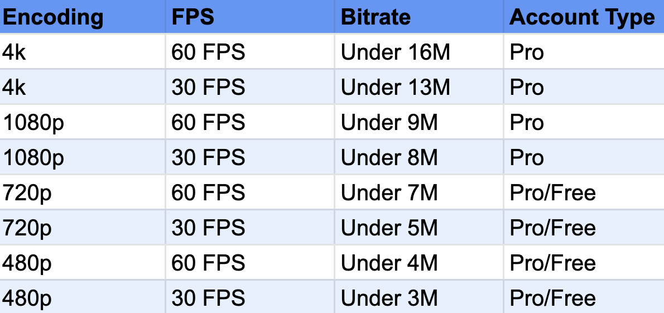
Task: Select the Under 7M bitrate cell
Action: (x=419, y=192)
